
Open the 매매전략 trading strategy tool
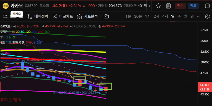tap(38, 16)
